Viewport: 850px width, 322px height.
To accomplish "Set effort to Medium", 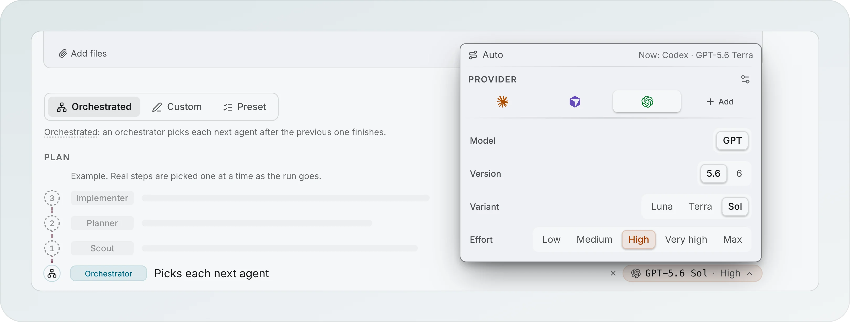I will 594,239.
